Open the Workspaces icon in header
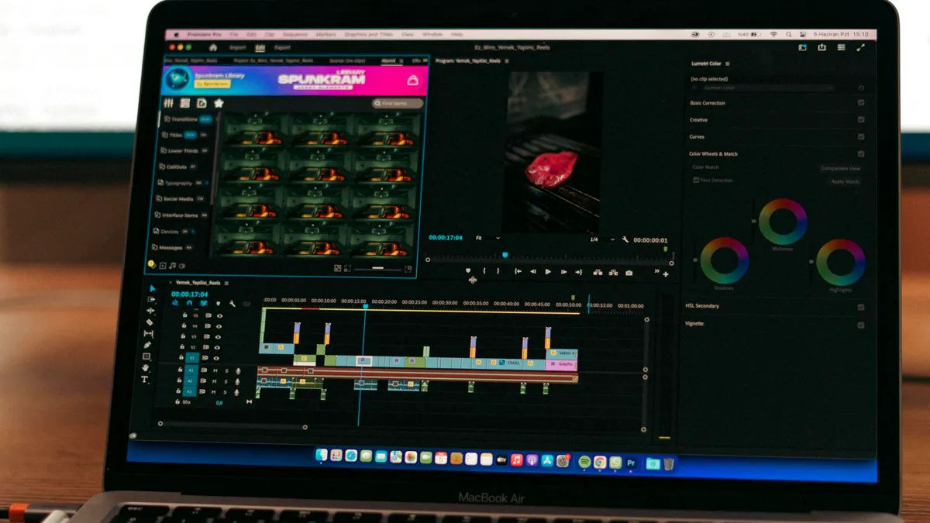Screen dimensions: 930x523 tap(802, 47)
